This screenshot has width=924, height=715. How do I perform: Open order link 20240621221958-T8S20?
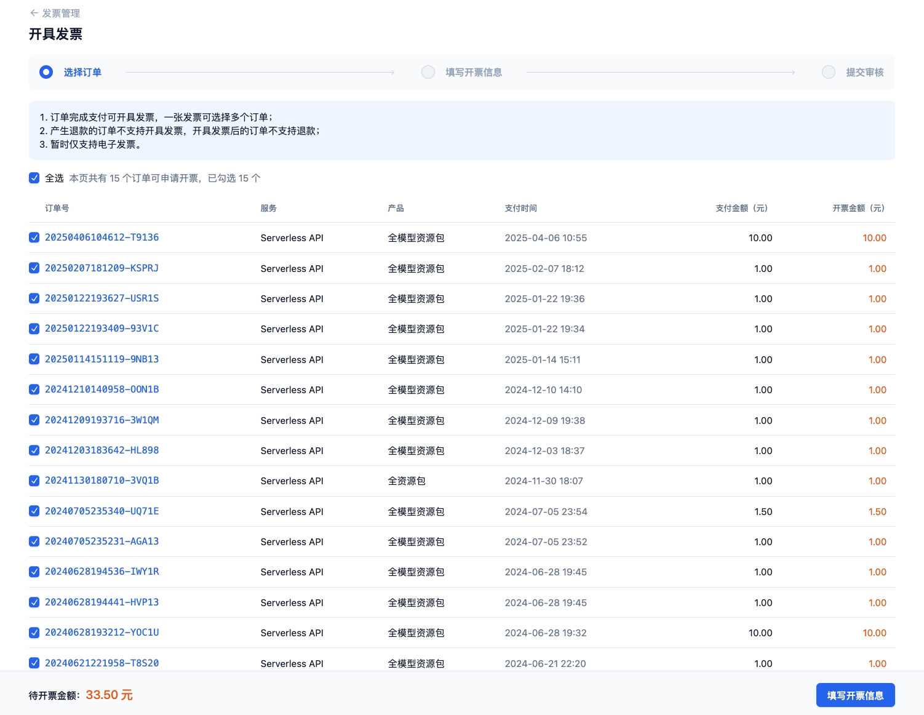pyautogui.click(x=102, y=663)
